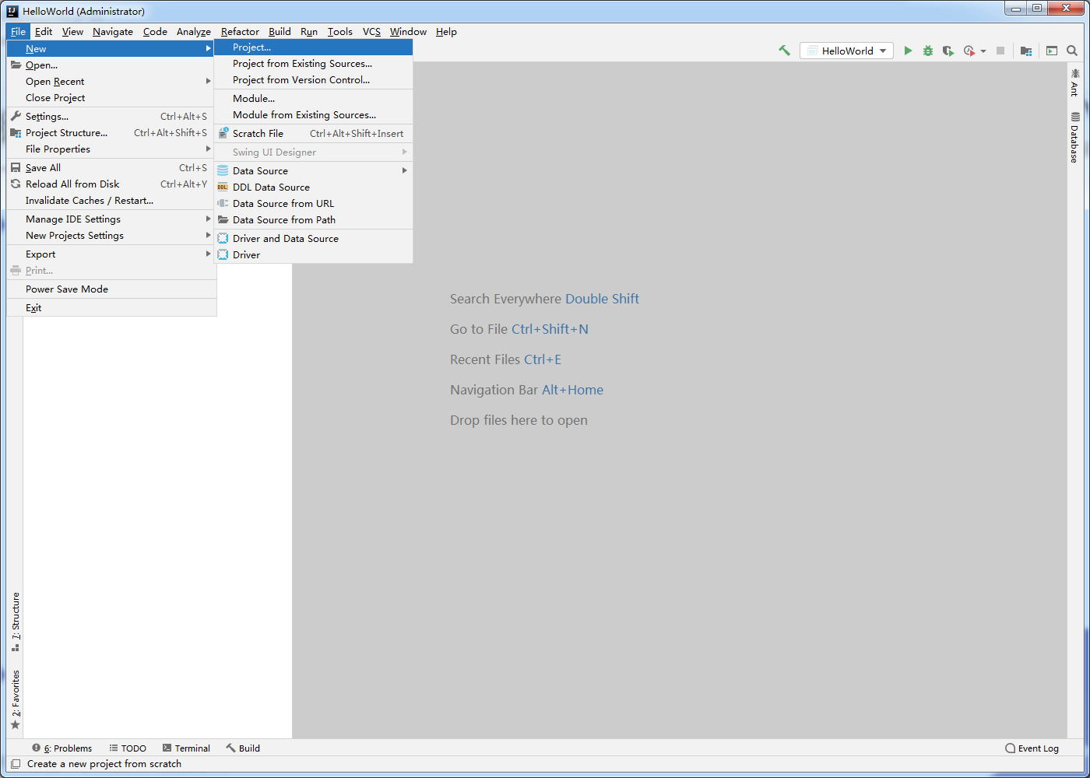1090x778 pixels.
Task: Run HelloWorld with the green play icon
Action: [908, 51]
